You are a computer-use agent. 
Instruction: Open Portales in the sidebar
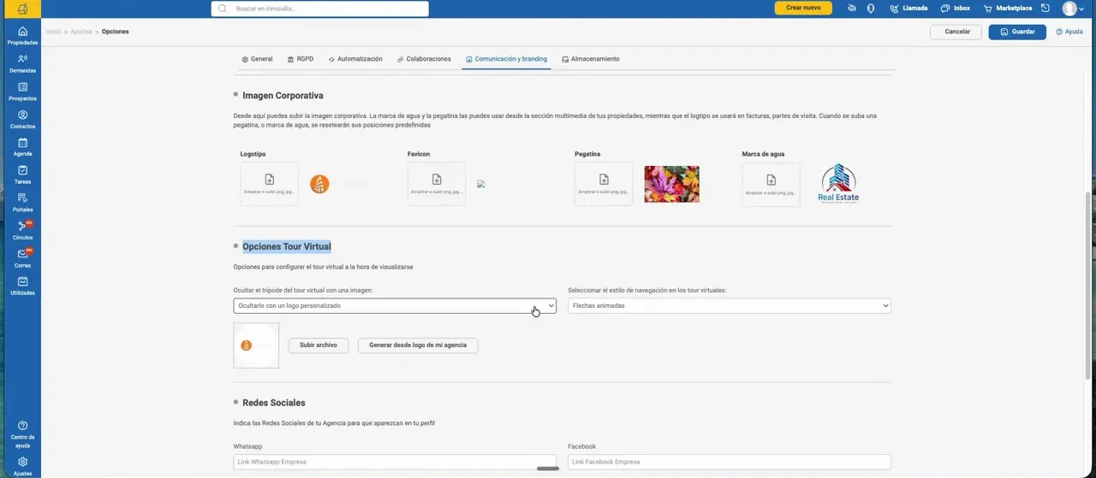pyautogui.click(x=22, y=203)
